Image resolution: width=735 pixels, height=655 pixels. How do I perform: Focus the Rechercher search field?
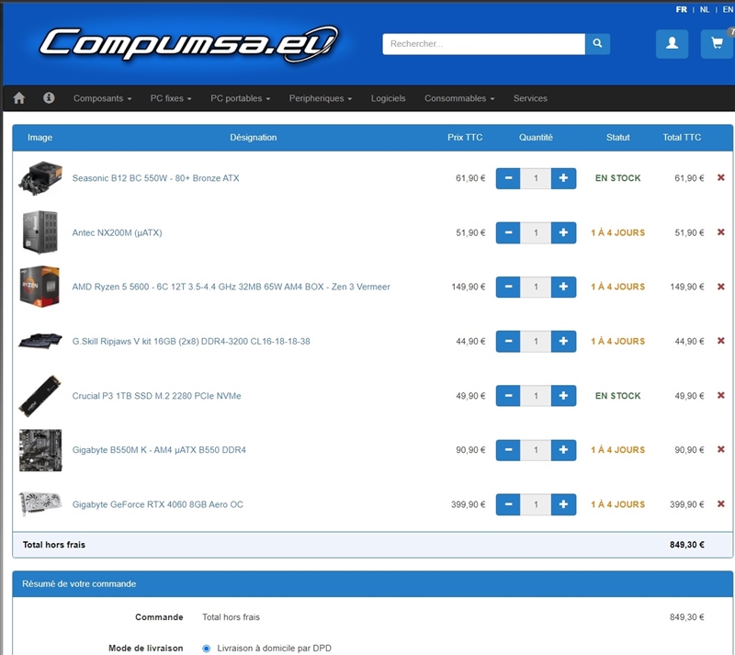[x=483, y=43]
